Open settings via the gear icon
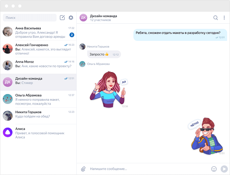 (x=71, y=18)
